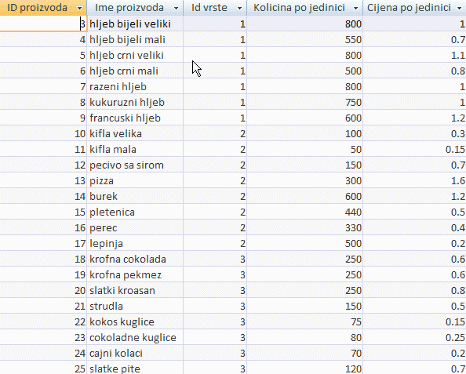This screenshot has height=374, width=466.
Task: Select the burek product name cell
Action: pyautogui.click(x=135, y=196)
